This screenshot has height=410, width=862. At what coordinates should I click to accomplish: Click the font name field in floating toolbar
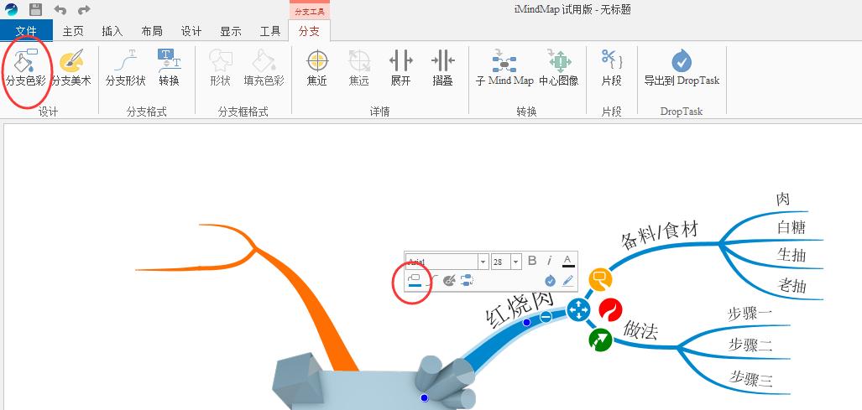(x=441, y=262)
